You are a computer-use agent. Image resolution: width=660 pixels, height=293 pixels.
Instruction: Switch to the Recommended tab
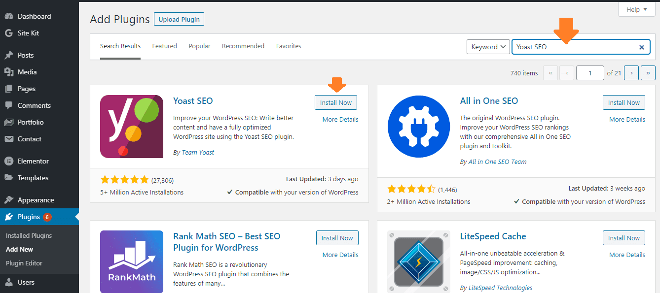[x=243, y=46]
